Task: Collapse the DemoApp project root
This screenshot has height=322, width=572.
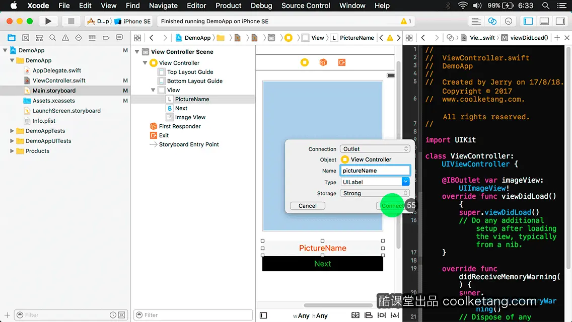Action: coord(5,50)
